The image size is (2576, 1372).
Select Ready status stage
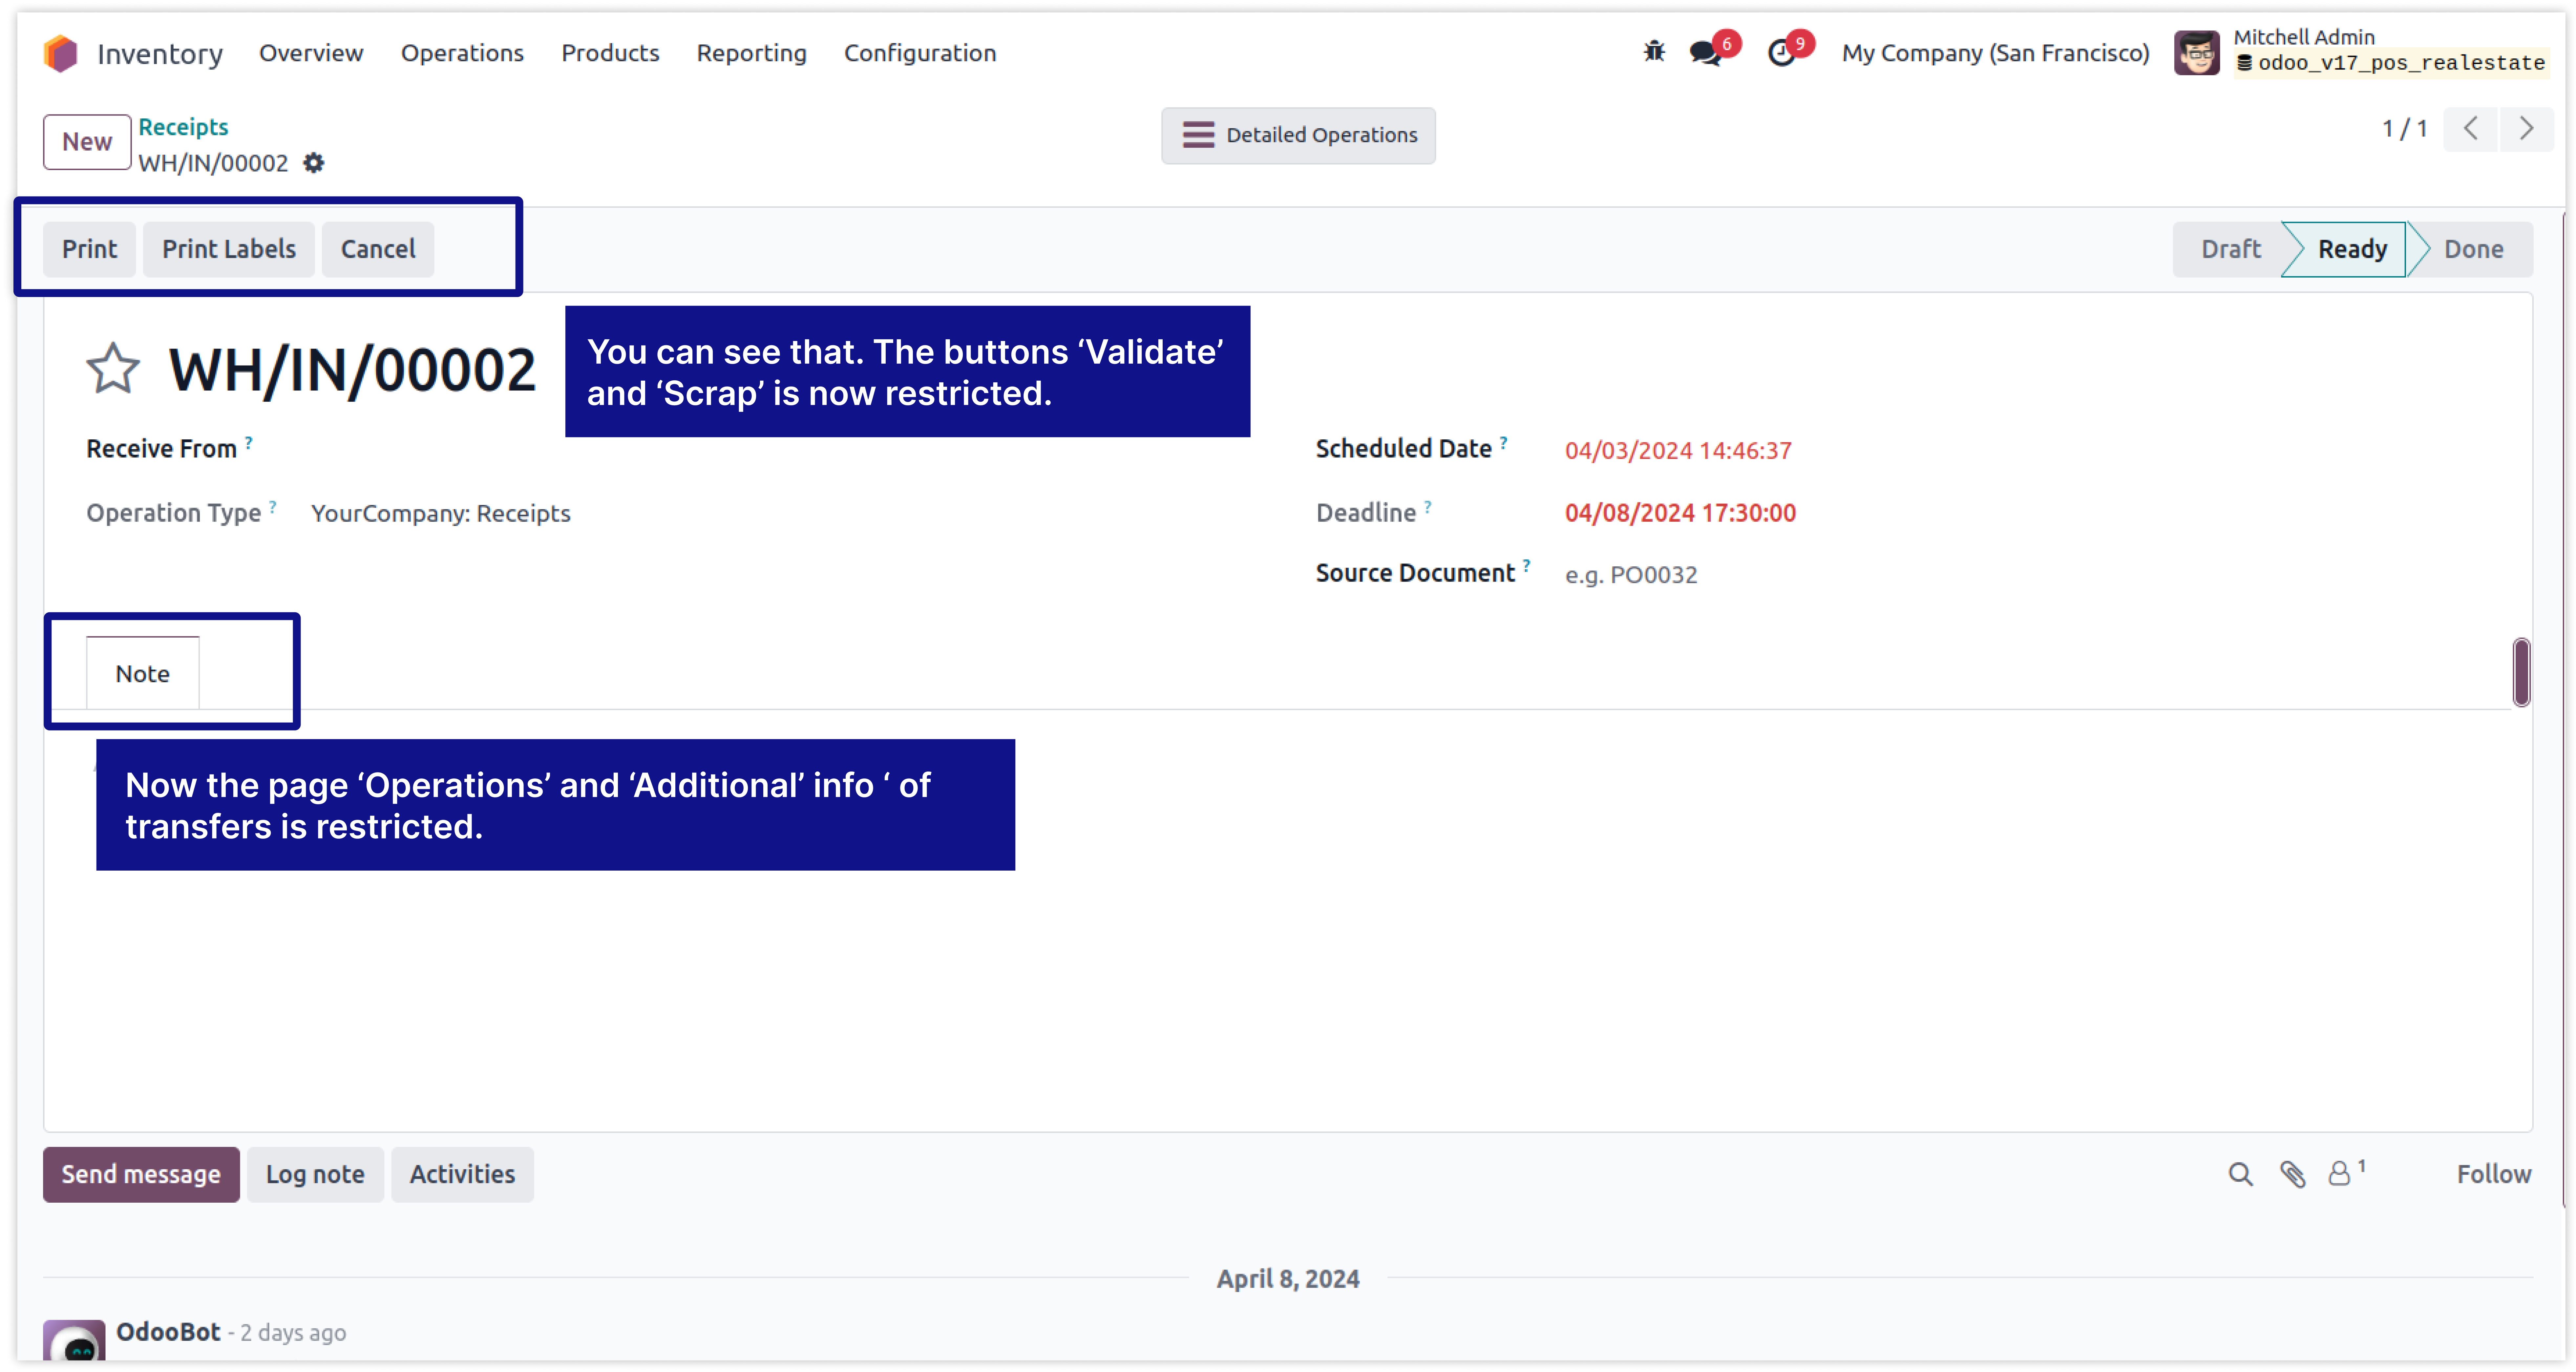pos(2352,249)
